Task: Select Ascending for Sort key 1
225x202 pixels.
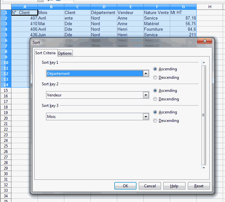Action: [x=155, y=69]
